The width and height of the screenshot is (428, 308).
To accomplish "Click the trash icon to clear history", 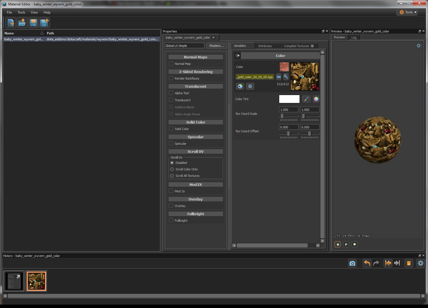I will coord(409,263).
